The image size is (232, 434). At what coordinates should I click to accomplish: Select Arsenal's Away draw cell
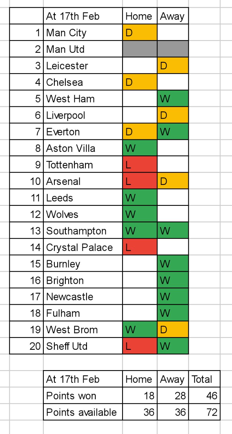click(173, 181)
